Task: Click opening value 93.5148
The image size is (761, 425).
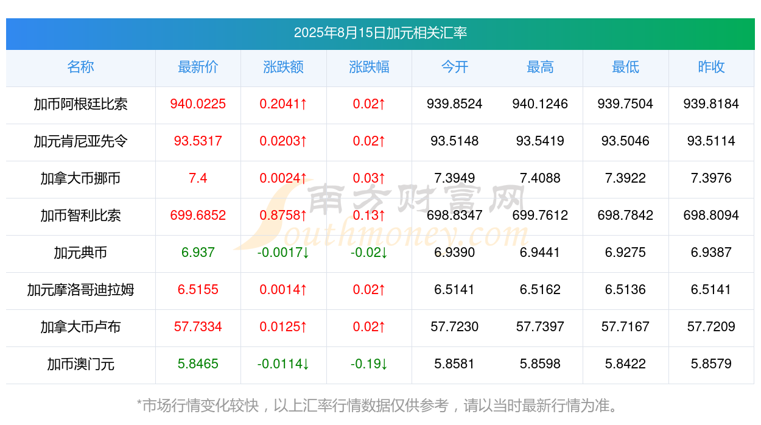Action: click(455, 141)
